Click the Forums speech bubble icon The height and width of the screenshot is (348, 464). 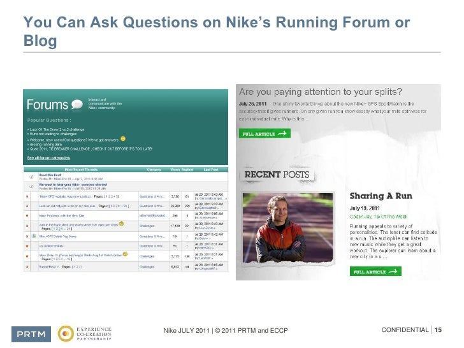coord(77,105)
